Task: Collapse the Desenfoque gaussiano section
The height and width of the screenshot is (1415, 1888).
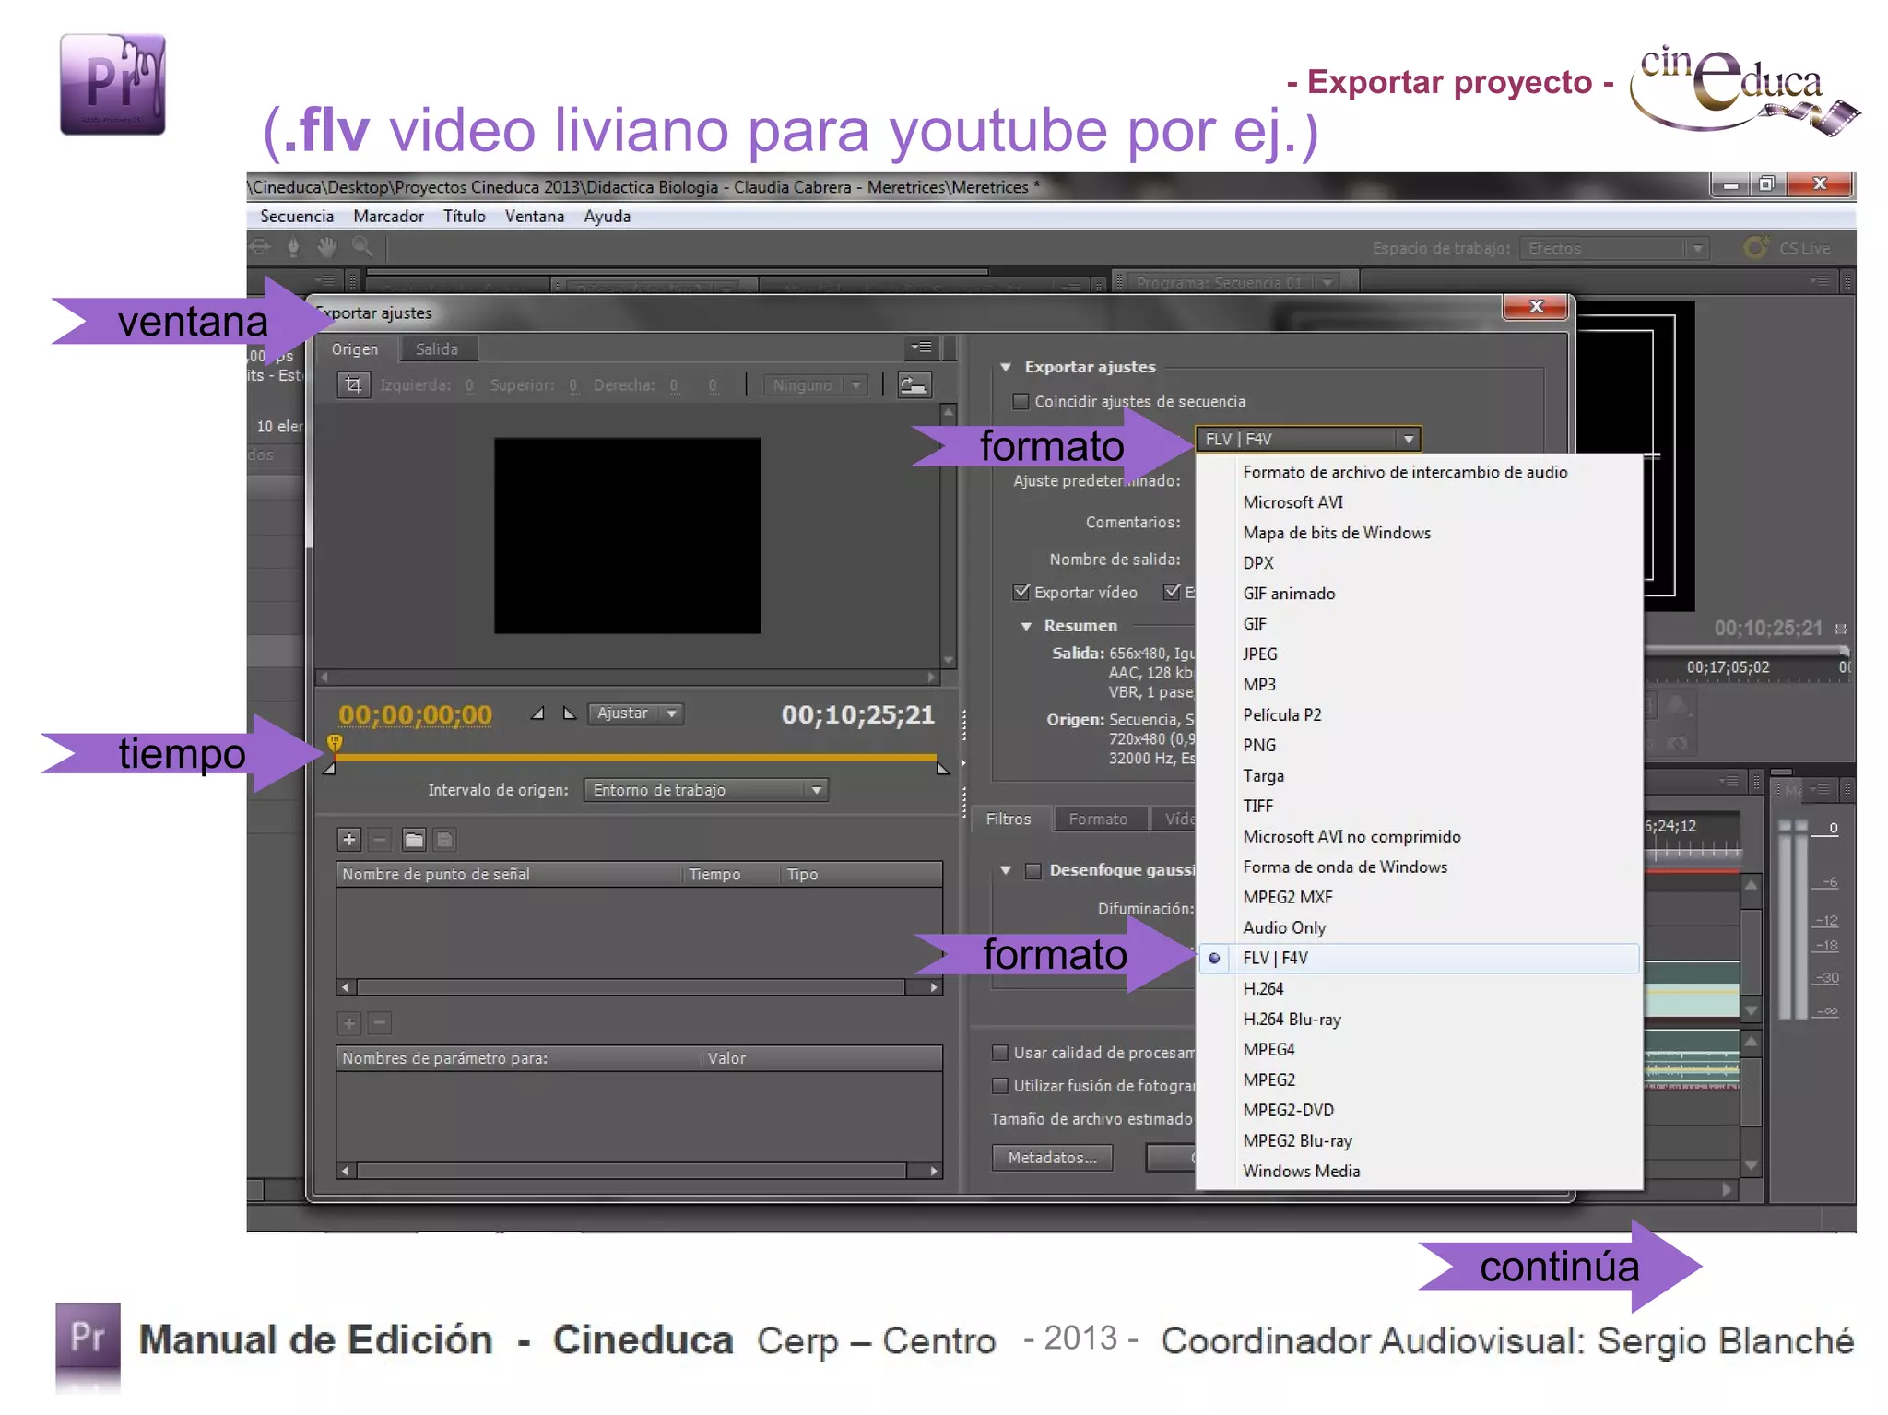Action: [x=1006, y=870]
